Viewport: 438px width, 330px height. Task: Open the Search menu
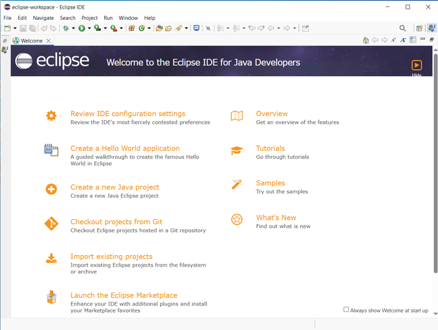(x=68, y=18)
